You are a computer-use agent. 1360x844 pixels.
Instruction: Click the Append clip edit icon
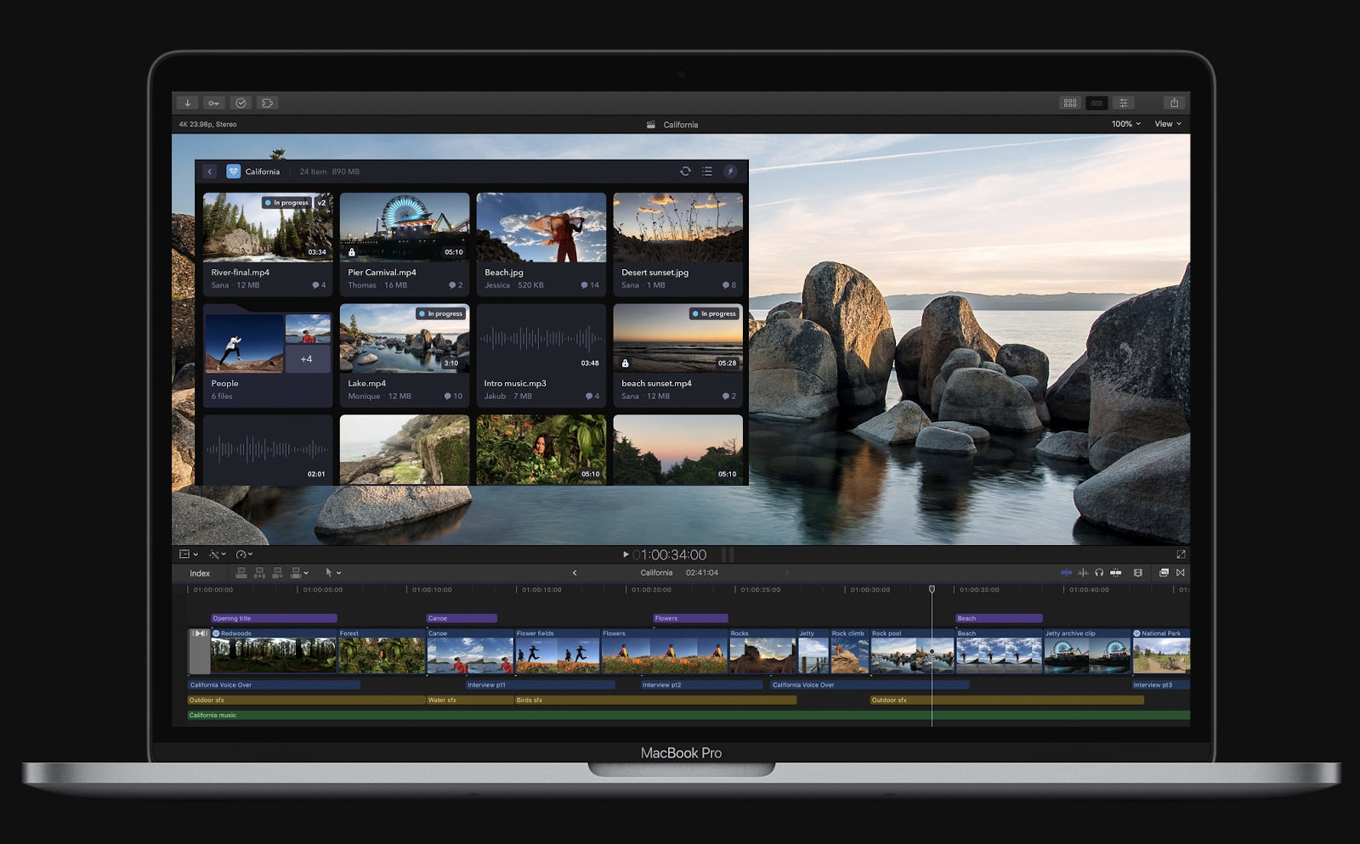[277, 573]
